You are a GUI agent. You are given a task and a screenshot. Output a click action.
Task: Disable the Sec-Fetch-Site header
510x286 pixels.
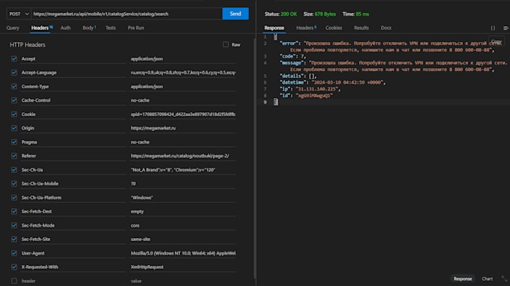pyautogui.click(x=14, y=239)
